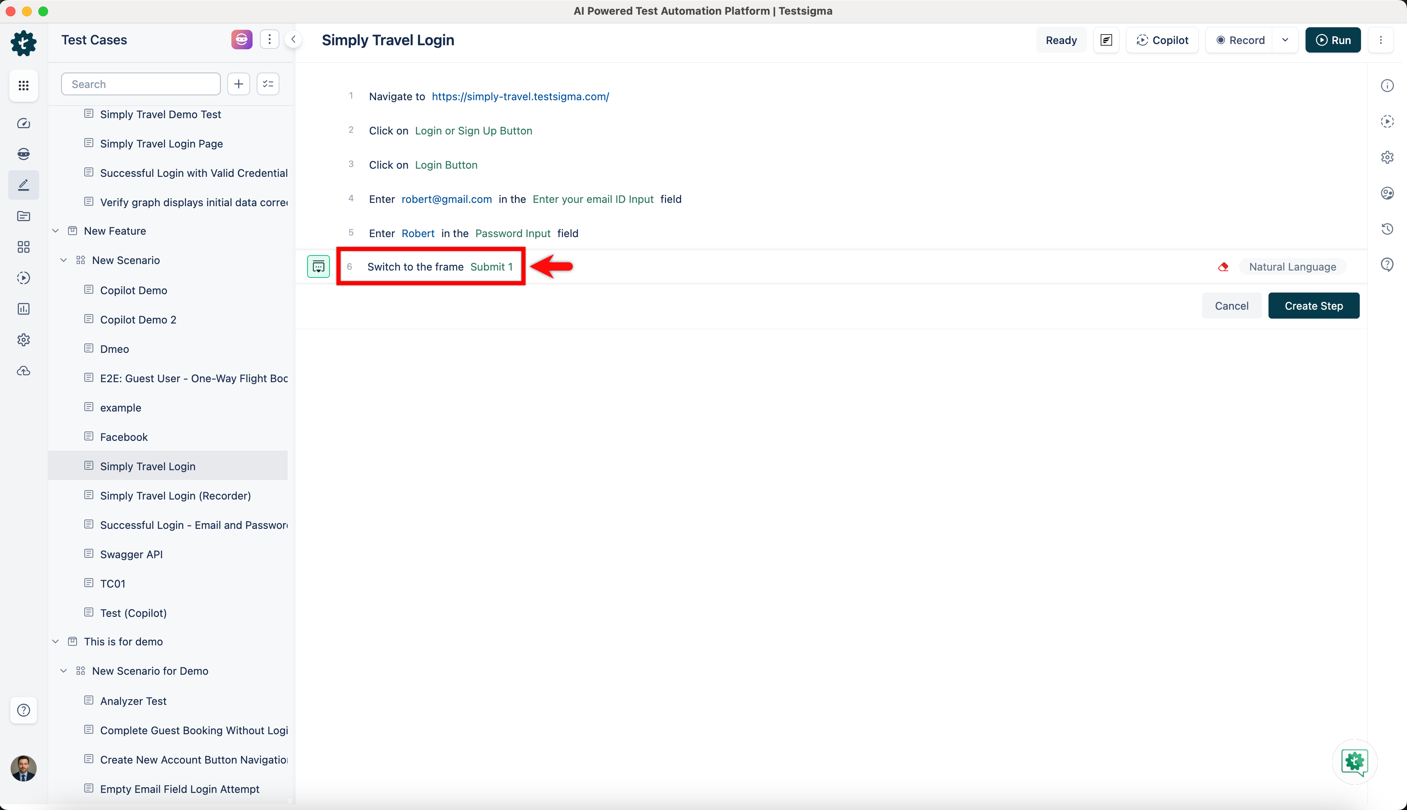Open the agent face icon in left rail
1407x810 pixels.
click(x=23, y=154)
